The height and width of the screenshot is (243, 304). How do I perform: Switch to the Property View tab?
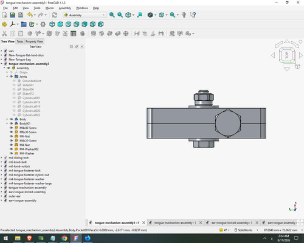(x=34, y=41)
